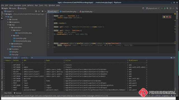Screen dimensions: 179x100
Task: Click the scroll-from-source target icon in the Project panel
Action: click(36, 11)
